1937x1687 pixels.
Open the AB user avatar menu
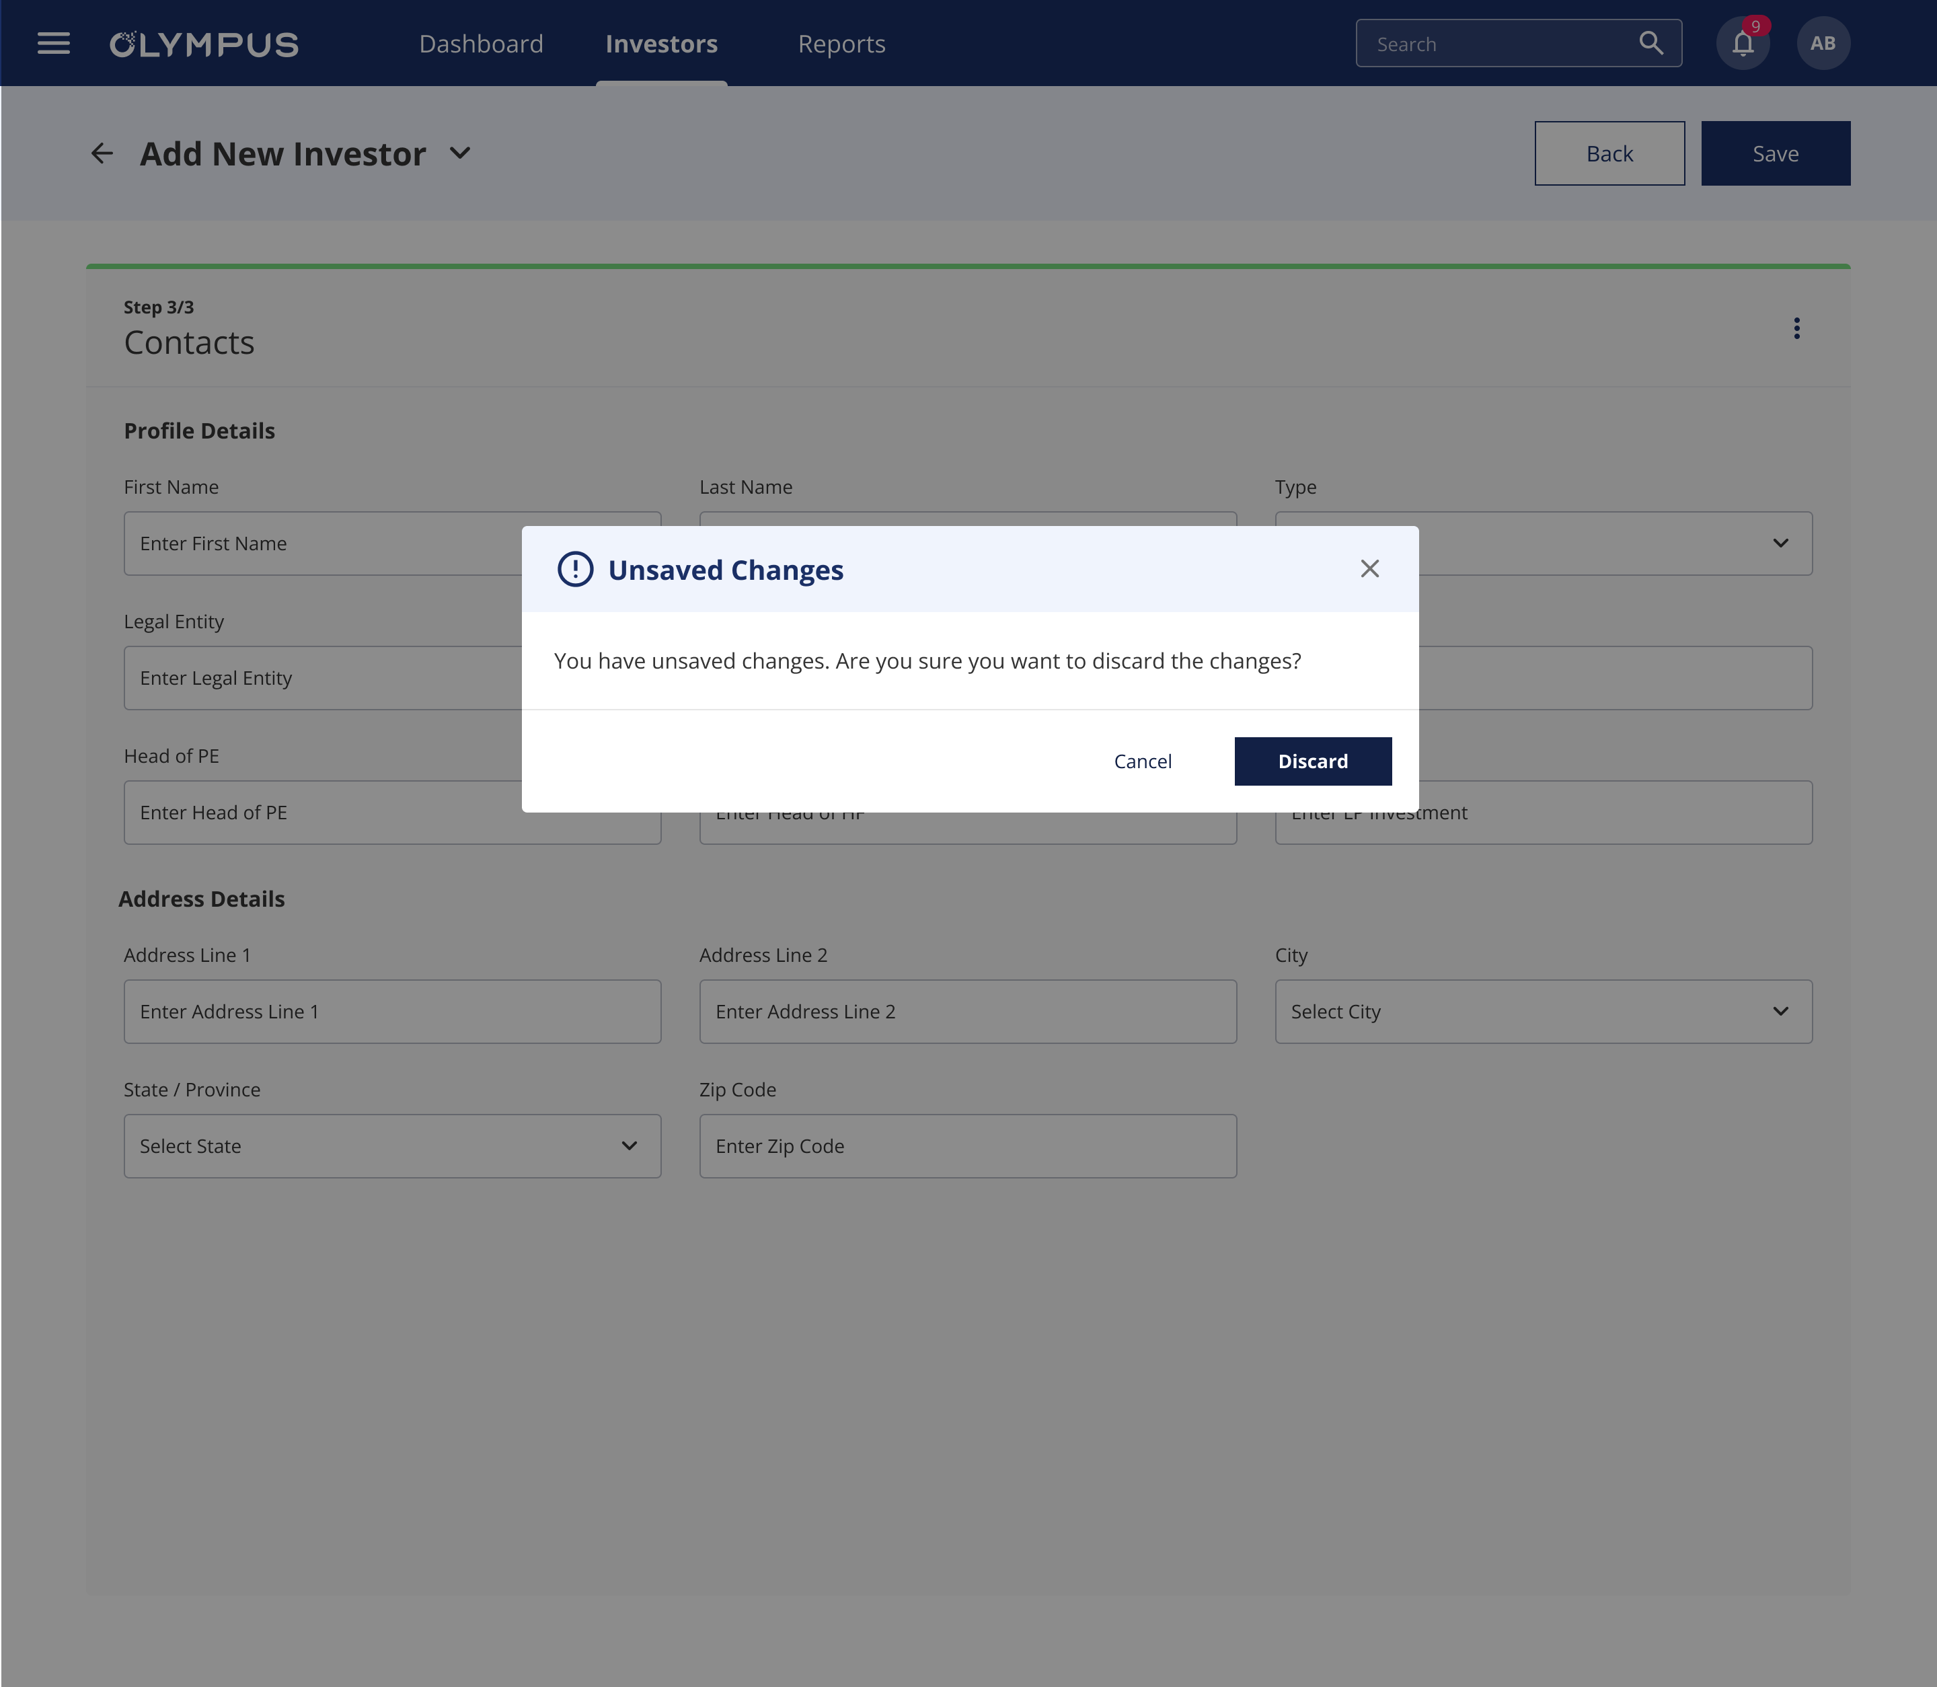tap(1822, 43)
